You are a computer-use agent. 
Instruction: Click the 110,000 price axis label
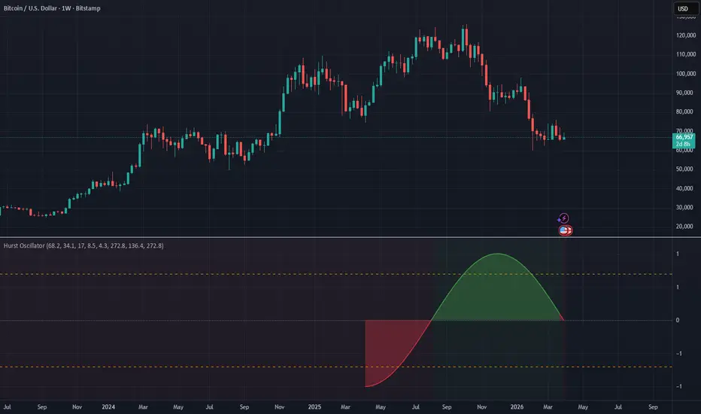[686, 54]
